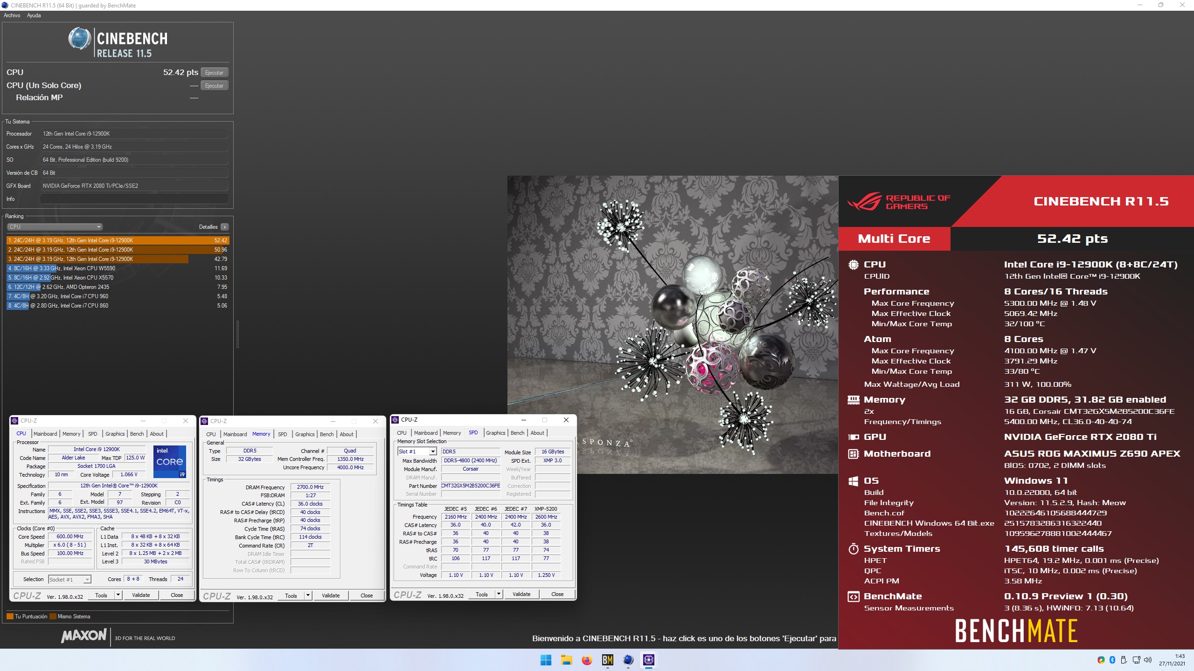Screen dimensions: 1194x671
Task: Select the Graphics tab in Memory CPU-Z window
Action: pyautogui.click(x=305, y=434)
